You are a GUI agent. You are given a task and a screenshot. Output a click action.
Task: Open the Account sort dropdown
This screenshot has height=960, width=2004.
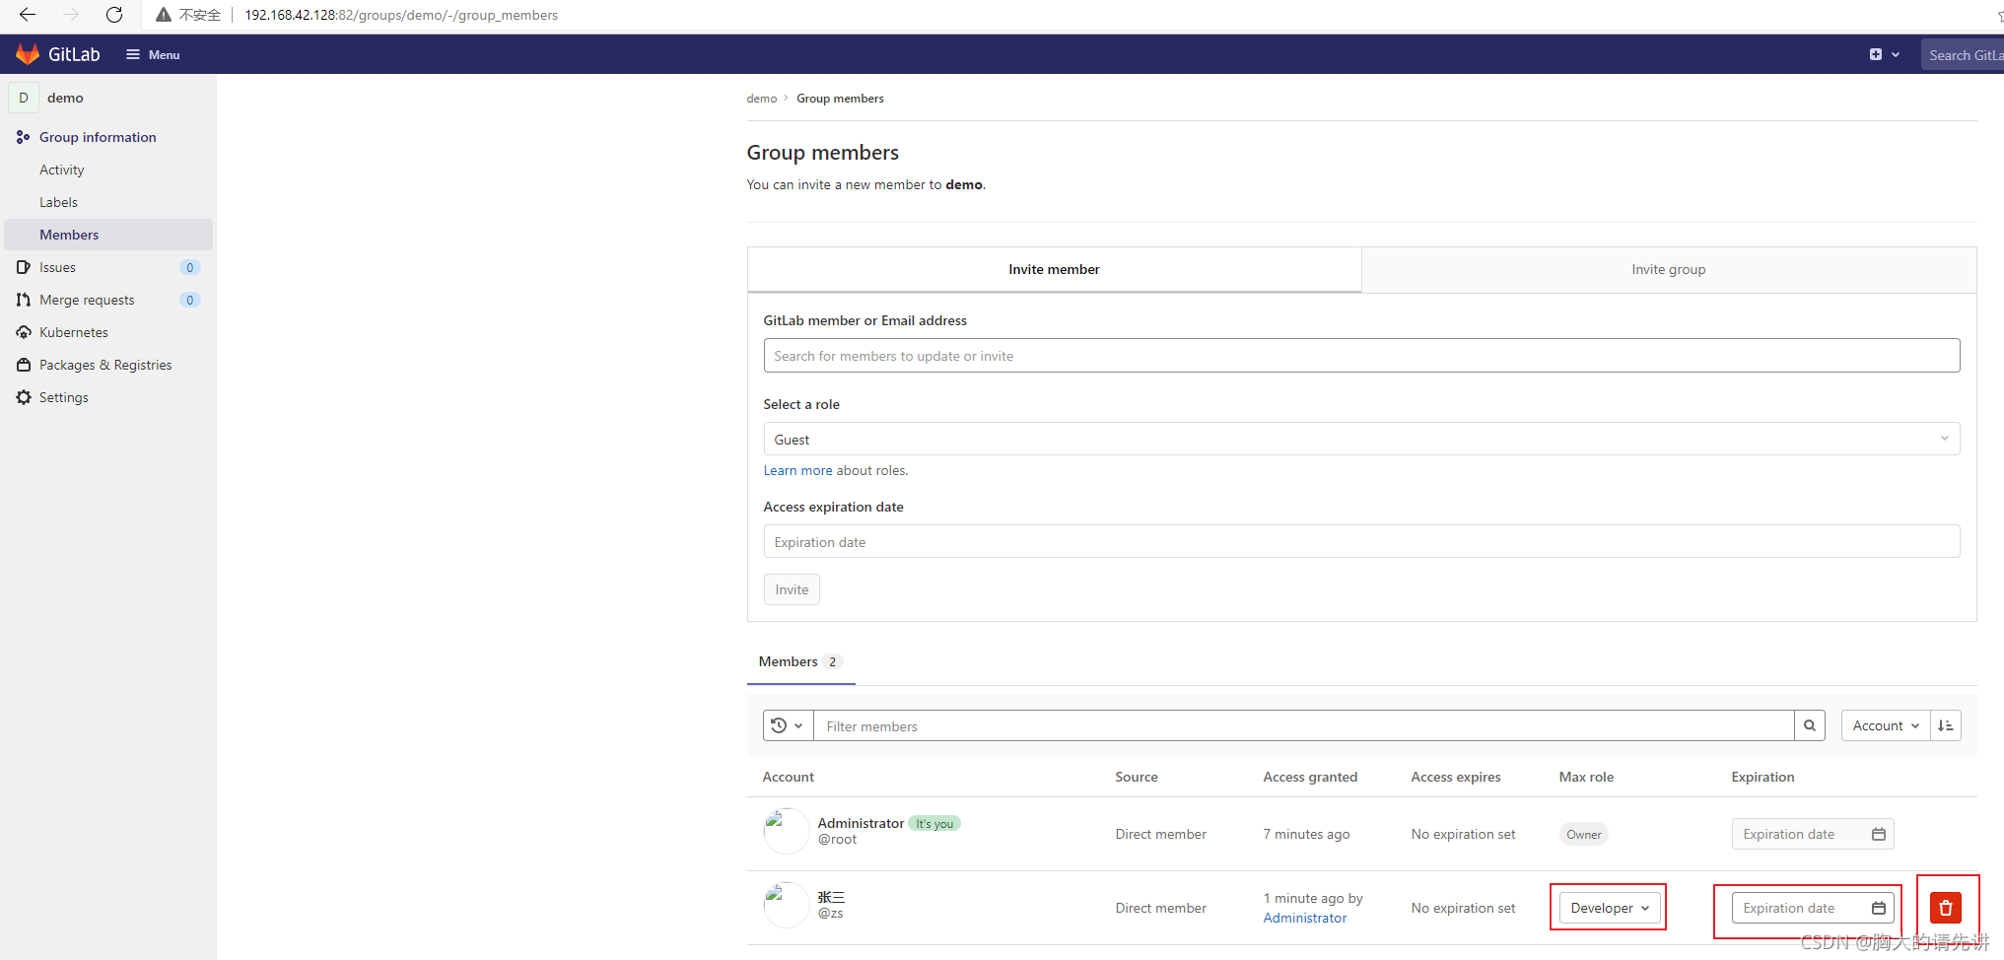(x=1885, y=725)
